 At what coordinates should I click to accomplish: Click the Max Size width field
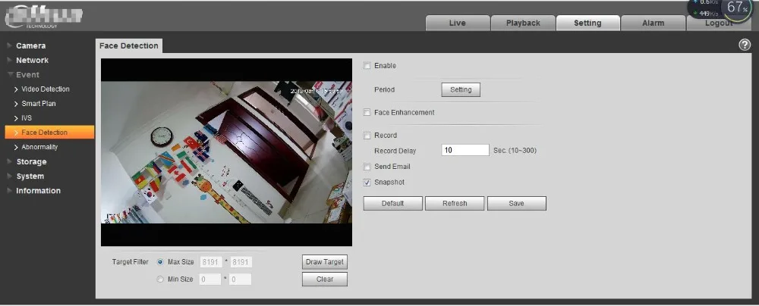[x=210, y=262]
